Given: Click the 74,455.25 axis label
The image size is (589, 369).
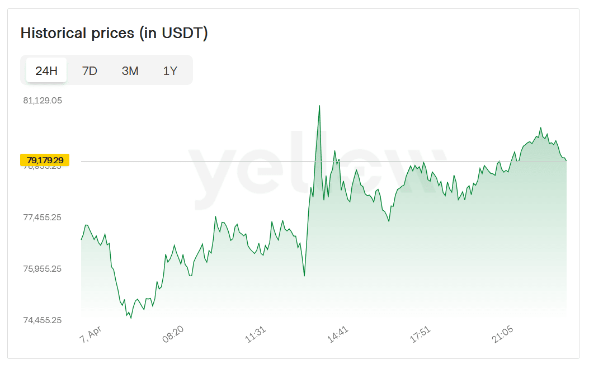Looking at the screenshot, I should pyautogui.click(x=43, y=320).
